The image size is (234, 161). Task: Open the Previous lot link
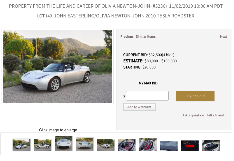click(127, 36)
